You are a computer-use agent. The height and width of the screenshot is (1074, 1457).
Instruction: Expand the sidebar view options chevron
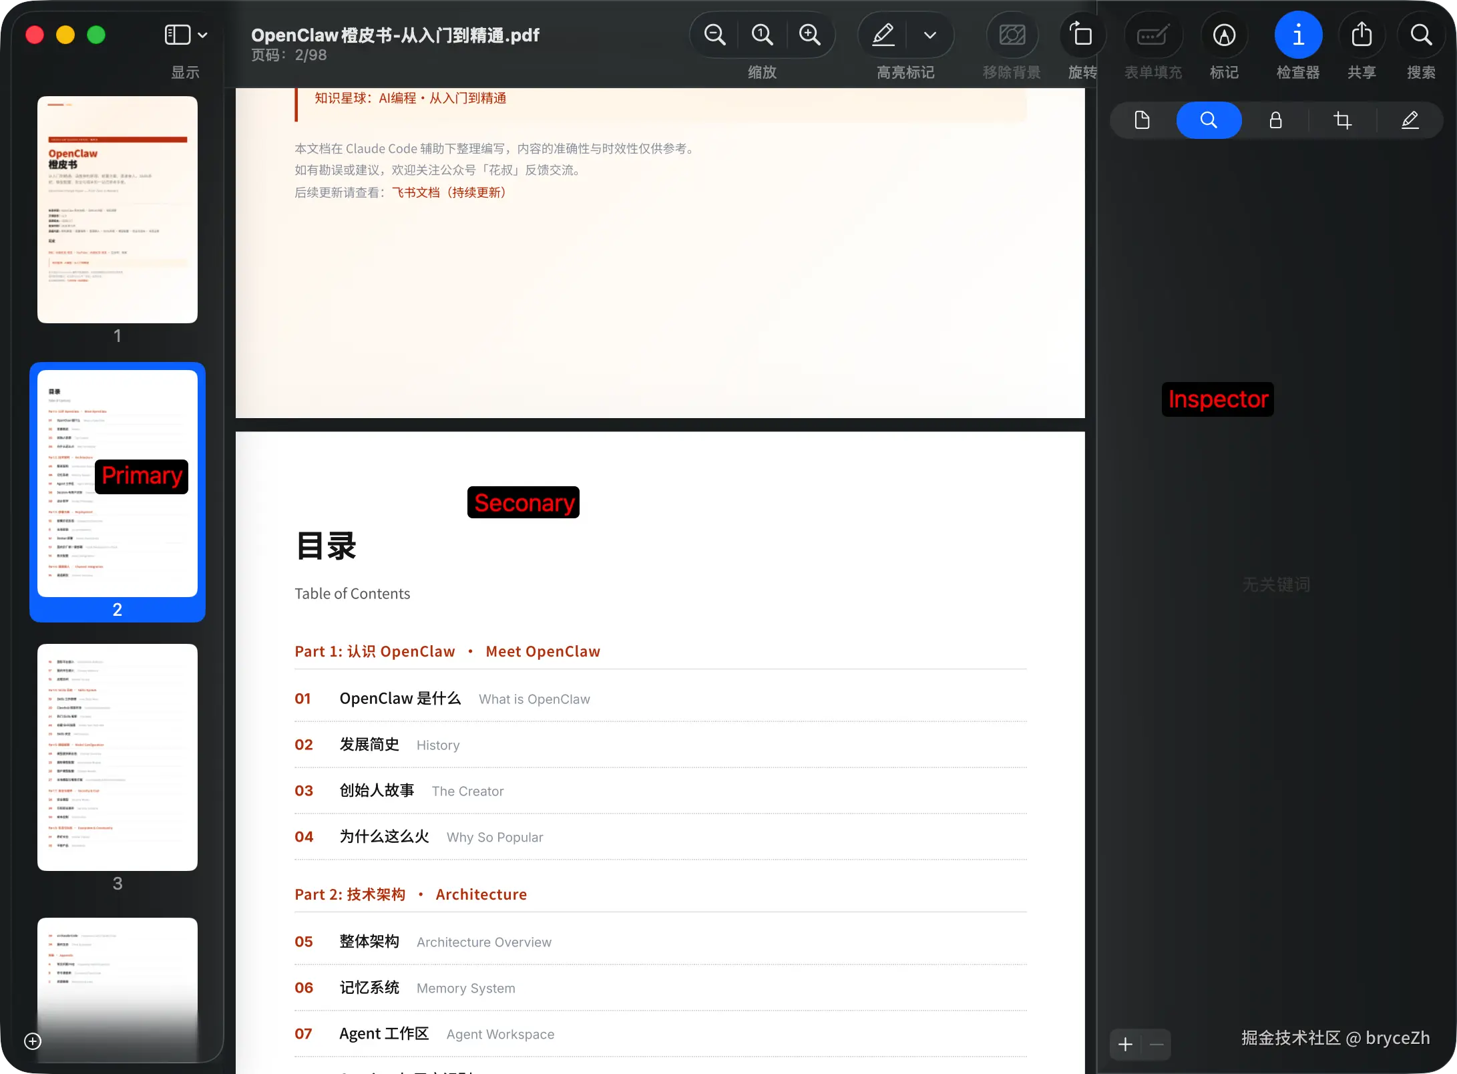coord(203,35)
